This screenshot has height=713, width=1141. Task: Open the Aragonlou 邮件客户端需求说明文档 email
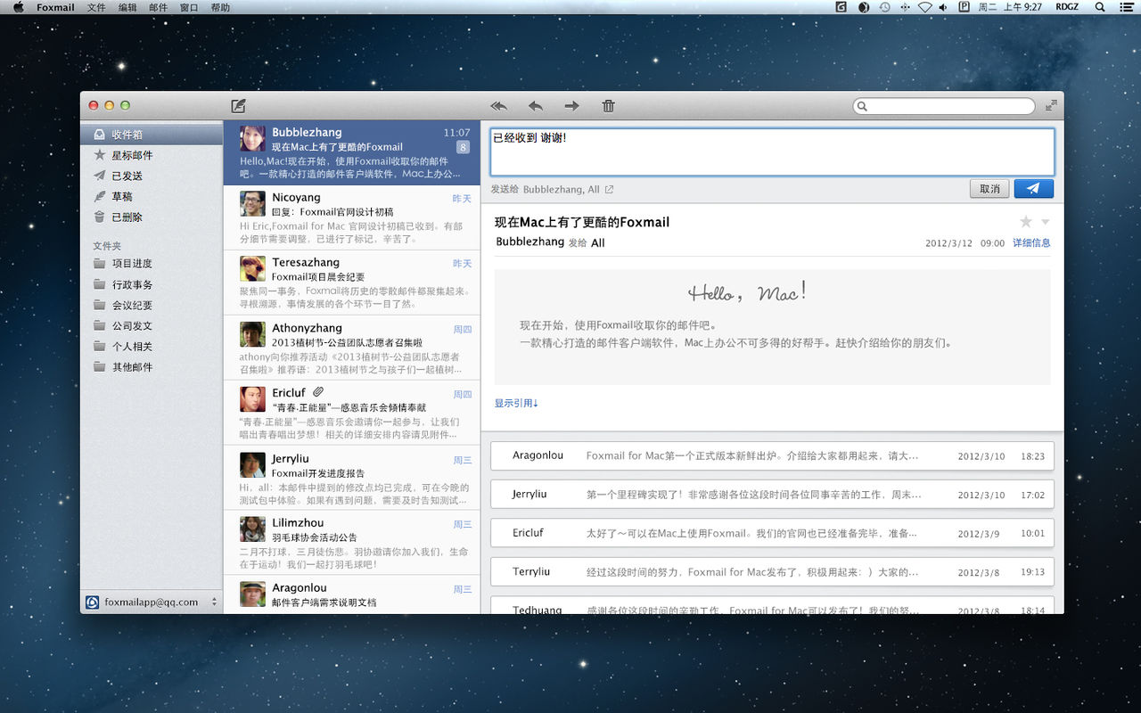point(351,594)
